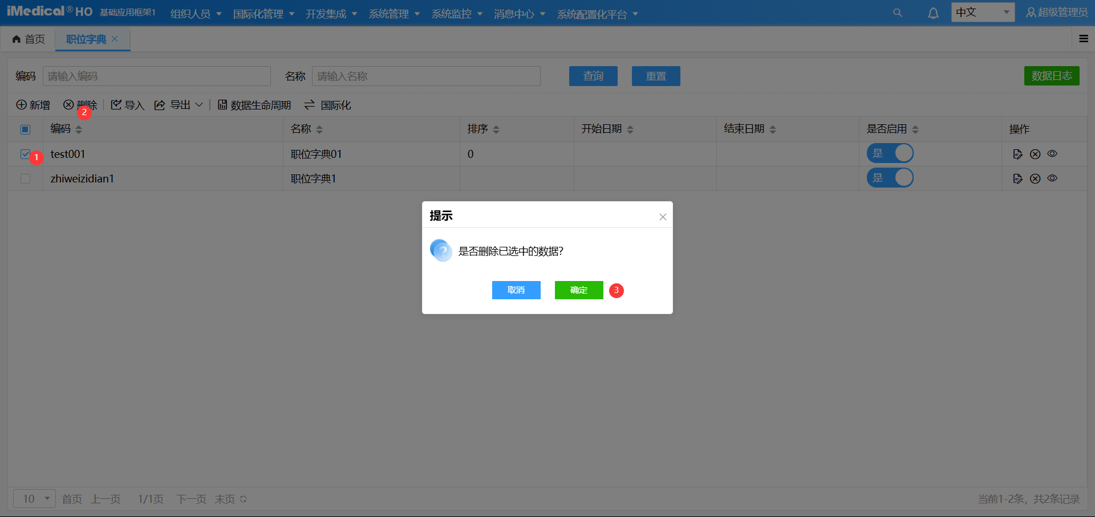Click the 数据日志 button
1095x517 pixels.
pyautogui.click(x=1052, y=75)
